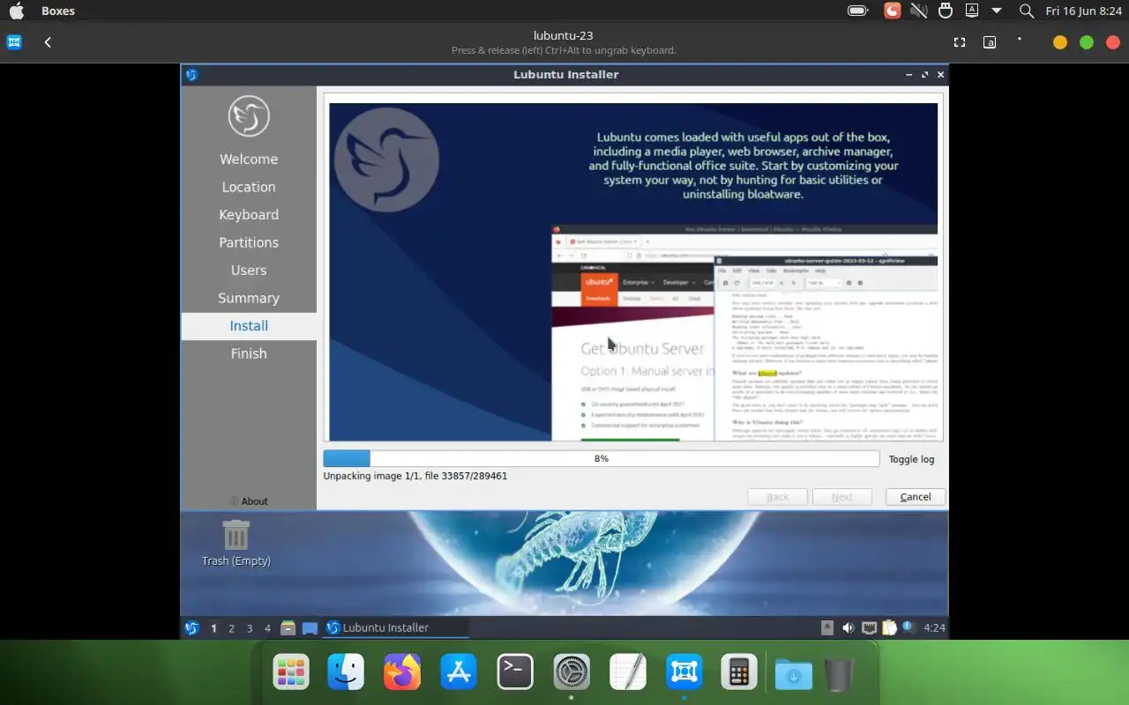Open Boxes header menu dots
1129x705 pixels.
pyautogui.click(x=1020, y=40)
